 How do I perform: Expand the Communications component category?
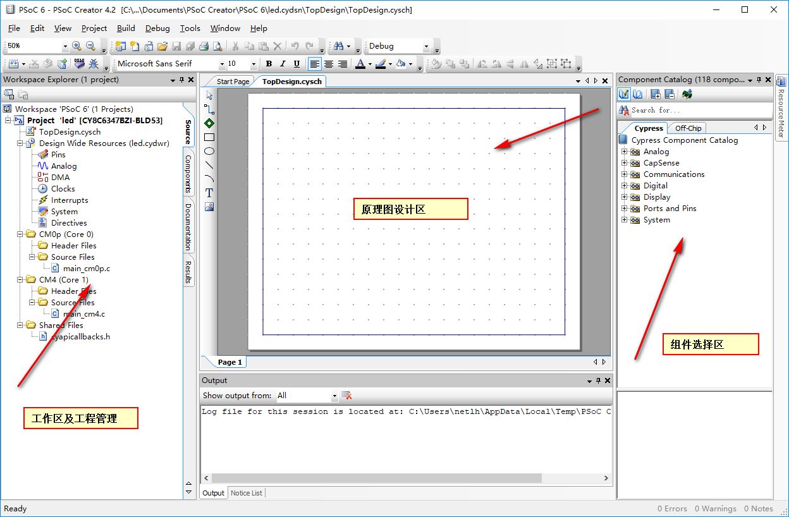[625, 174]
